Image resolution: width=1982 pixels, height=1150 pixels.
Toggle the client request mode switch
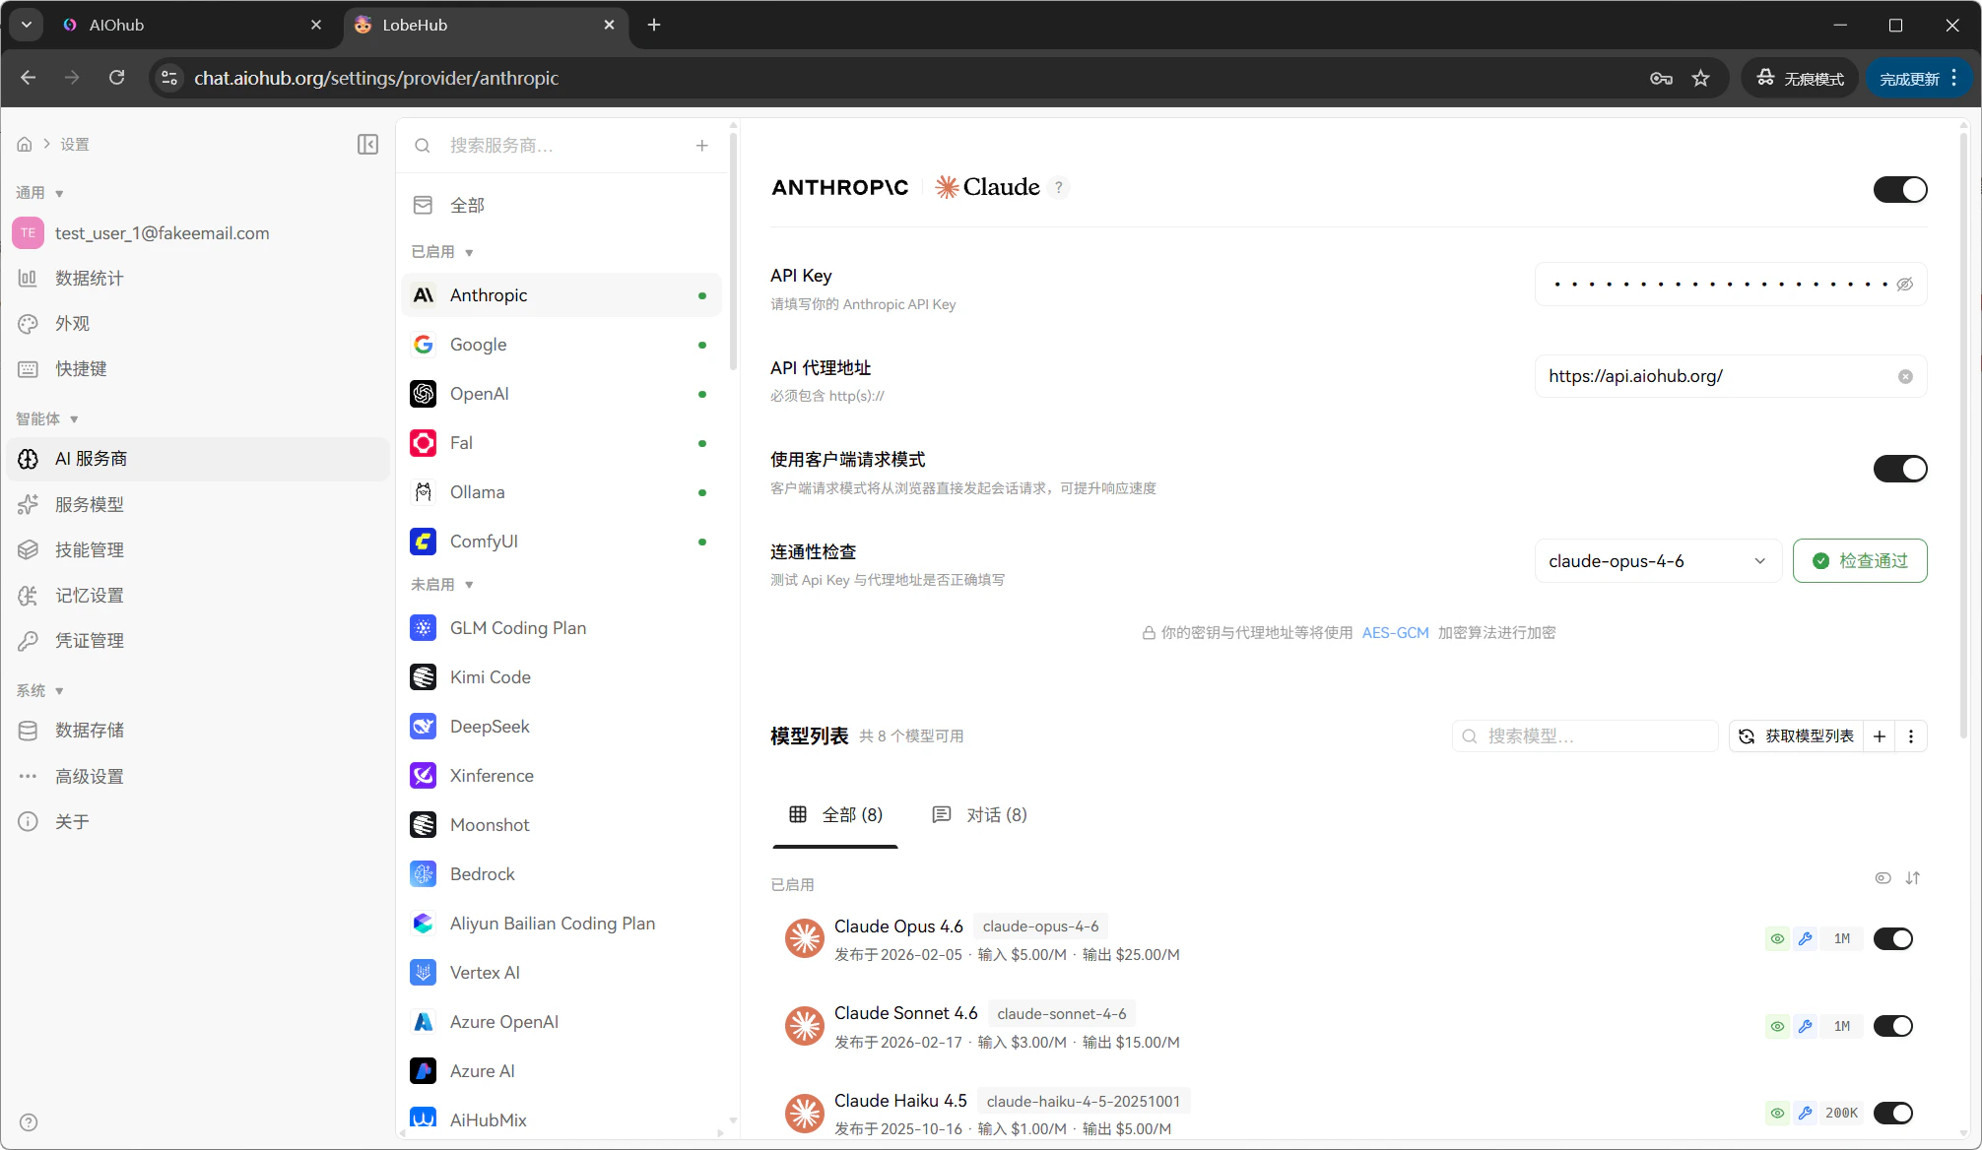pyautogui.click(x=1900, y=469)
